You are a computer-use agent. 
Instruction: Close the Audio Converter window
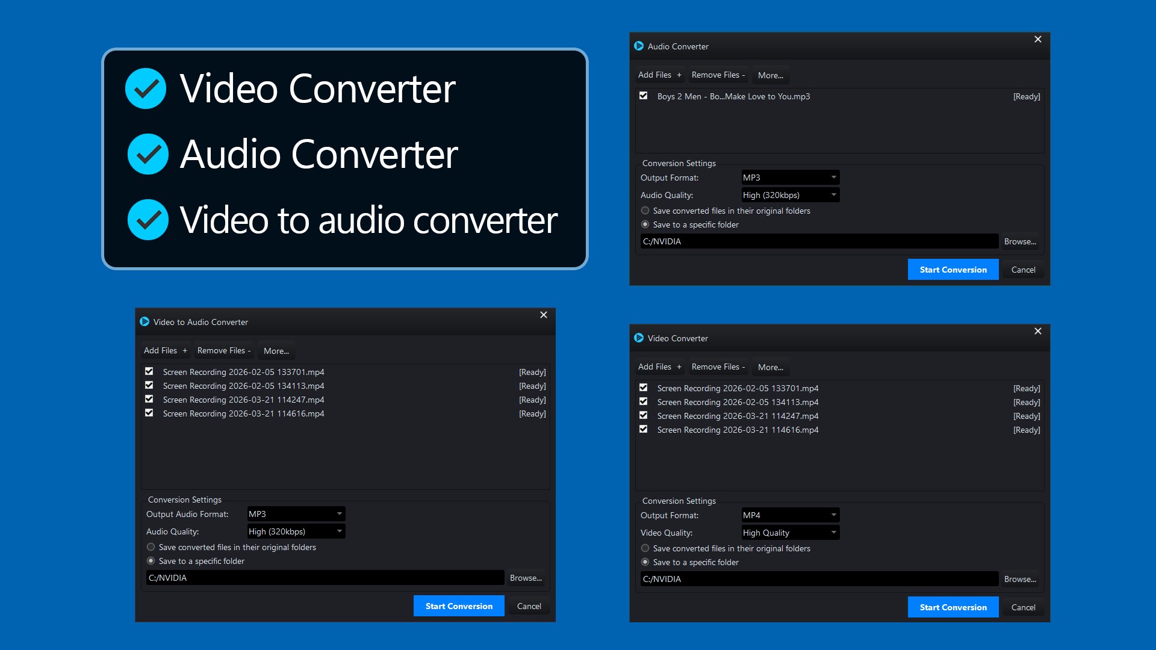tap(1038, 39)
